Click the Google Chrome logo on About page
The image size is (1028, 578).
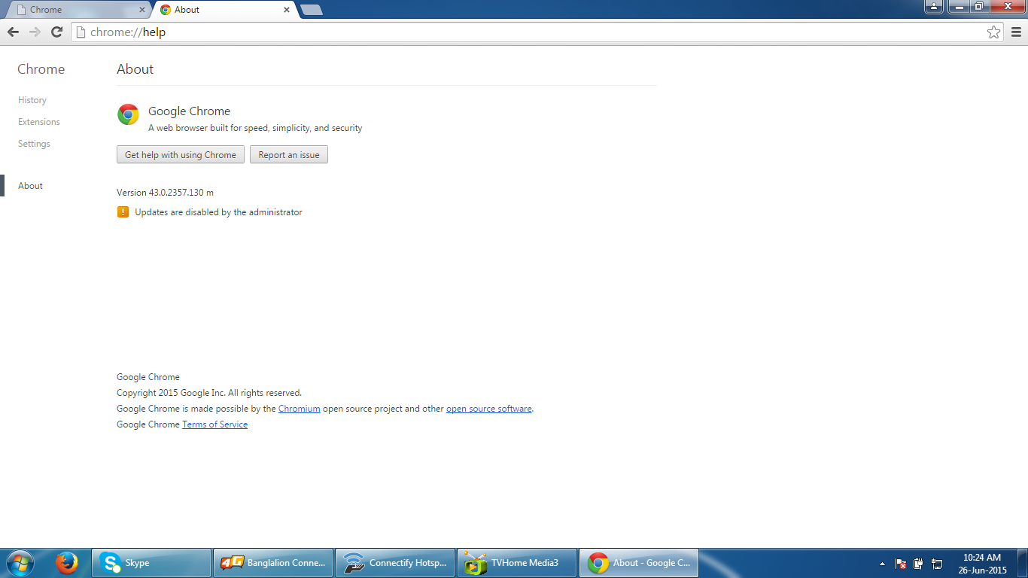(x=128, y=114)
